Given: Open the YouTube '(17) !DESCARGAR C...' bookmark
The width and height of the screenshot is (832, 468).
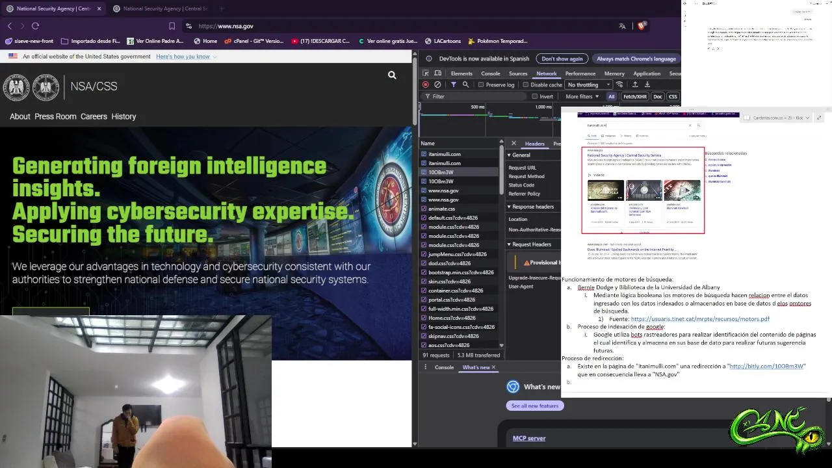Looking at the screenshot, I should [320, 41].
